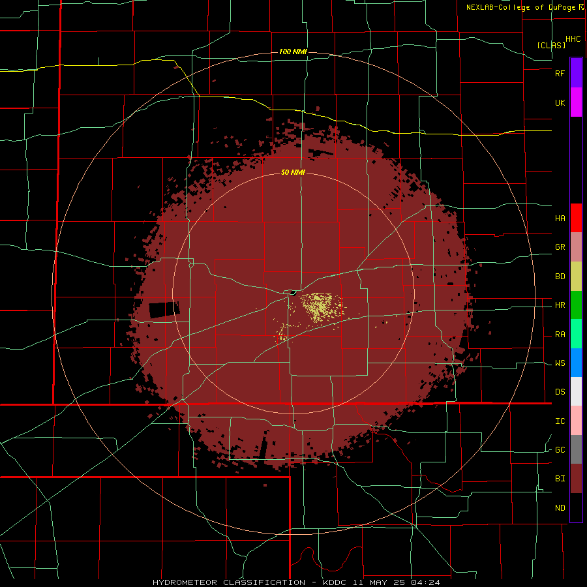Click the HR legend label

click(560, 305)
